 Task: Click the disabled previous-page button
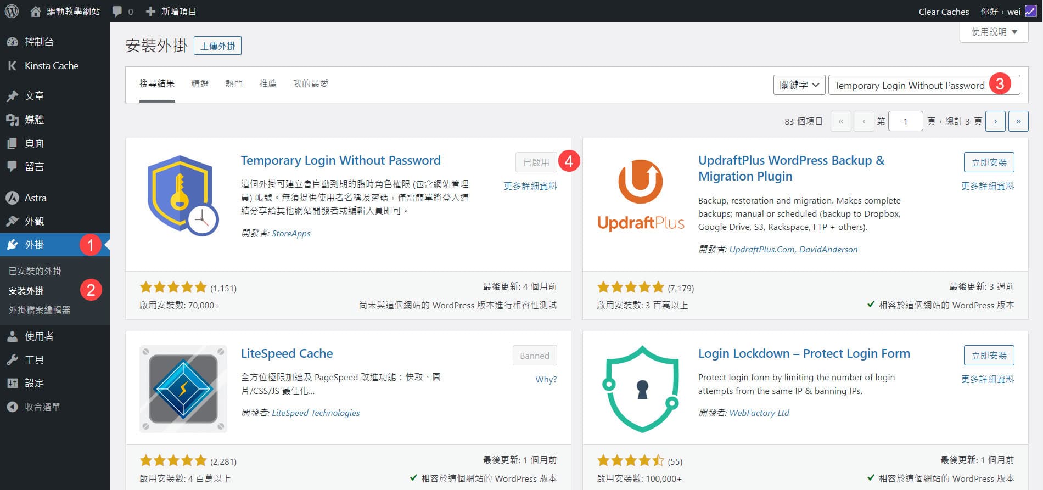pyautogui.click(x=864, y=121)
